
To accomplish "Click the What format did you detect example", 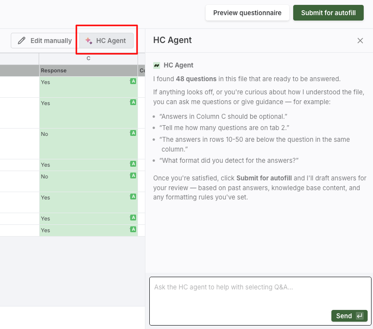I will (x=229, y=160).
